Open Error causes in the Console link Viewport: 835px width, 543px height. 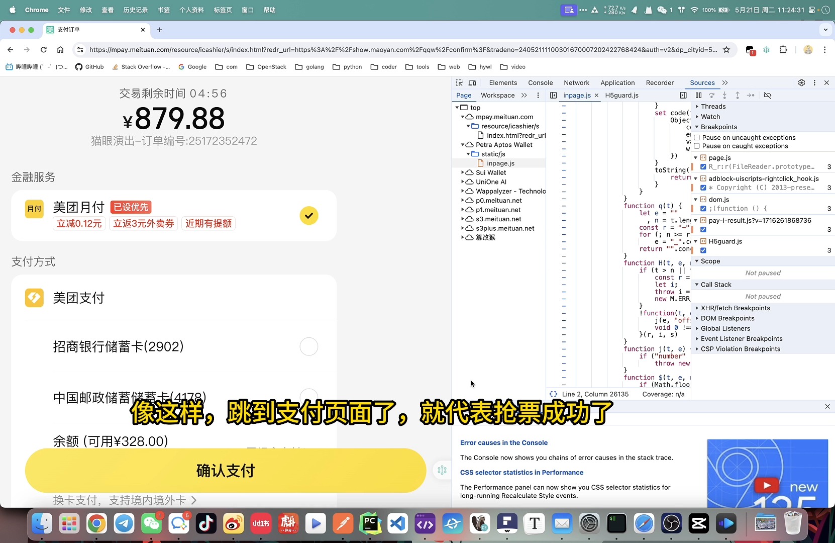point(504,443)
